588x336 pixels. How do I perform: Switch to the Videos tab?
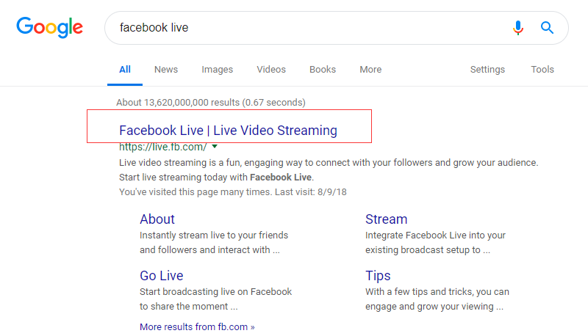point(271,70)
